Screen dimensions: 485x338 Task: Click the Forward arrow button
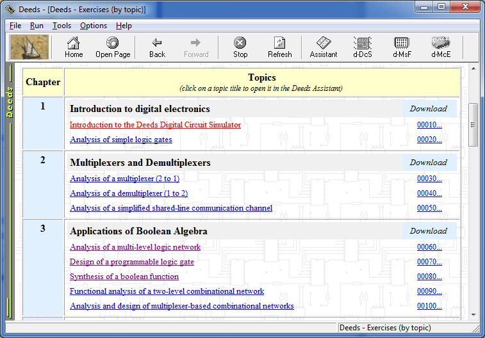coord(196,47)
